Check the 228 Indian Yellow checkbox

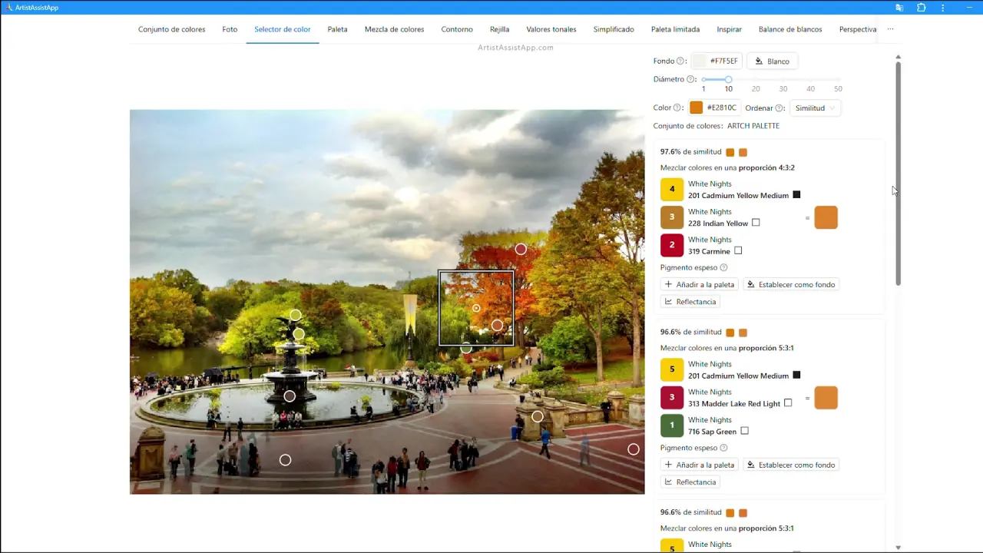[756, 223]
